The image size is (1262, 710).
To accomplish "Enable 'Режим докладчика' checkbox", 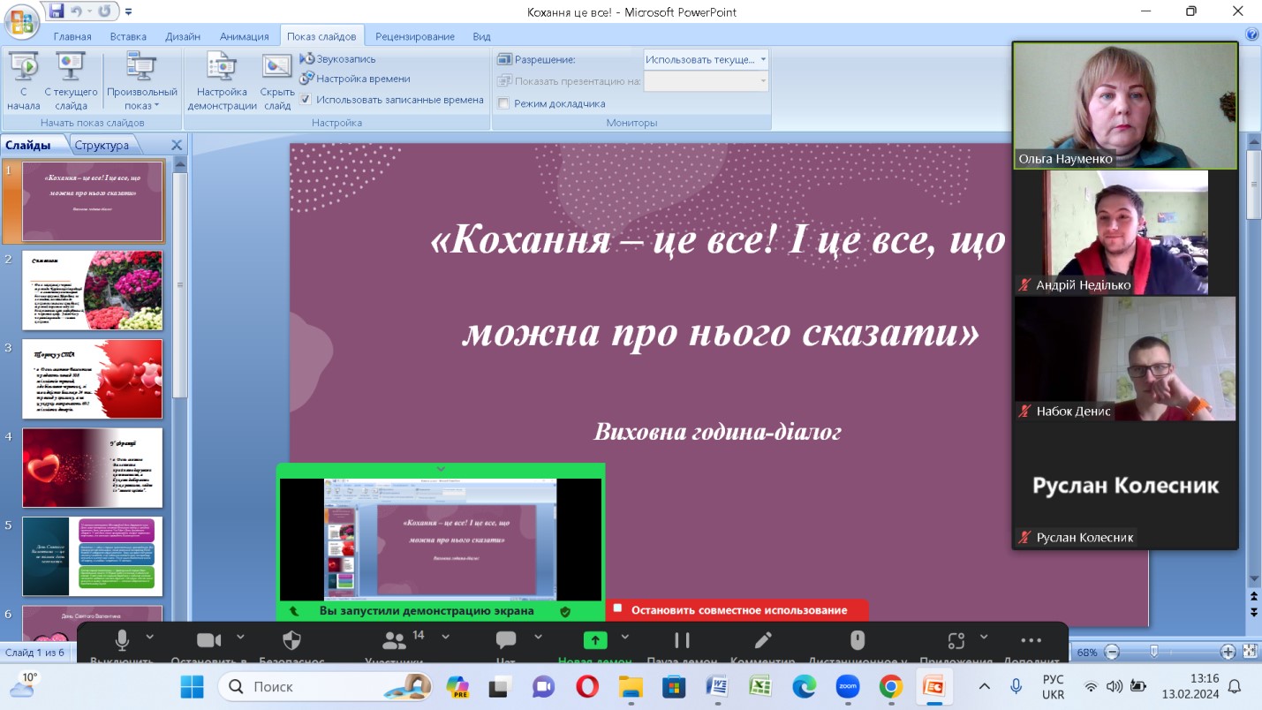I will tap(503, 103).
